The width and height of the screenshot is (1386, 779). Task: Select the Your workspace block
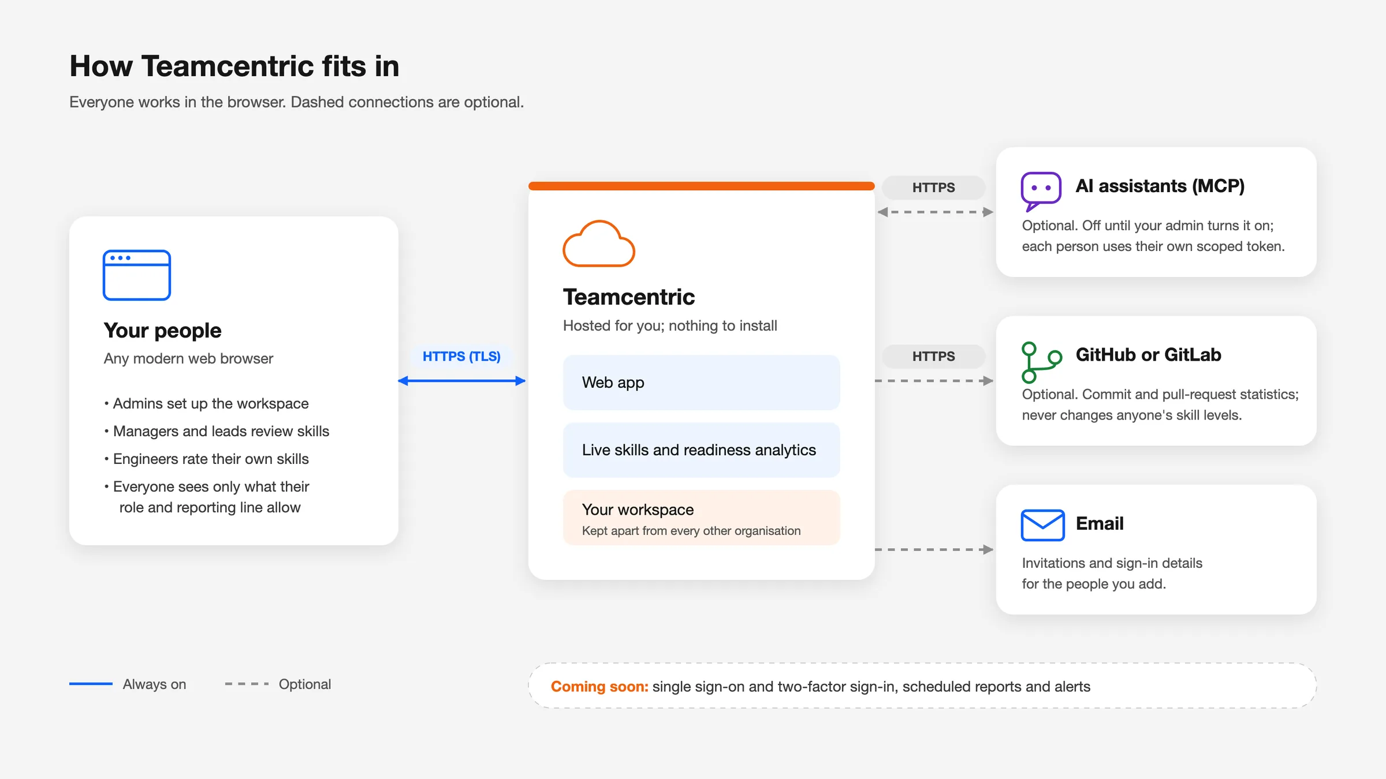(x=701, y=518)
